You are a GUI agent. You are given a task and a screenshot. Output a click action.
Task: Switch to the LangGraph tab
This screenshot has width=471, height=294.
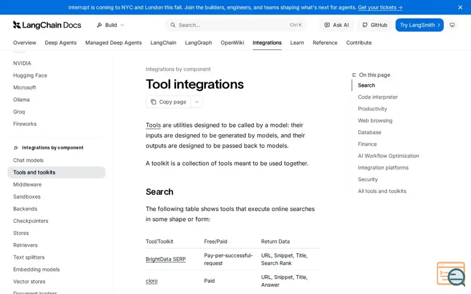pos(198,42)
